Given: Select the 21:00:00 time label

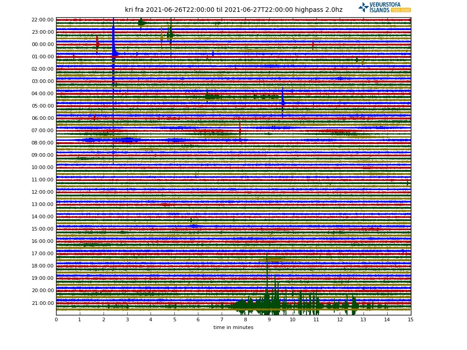Looking at the screenshot, I should tap(42, 303).
